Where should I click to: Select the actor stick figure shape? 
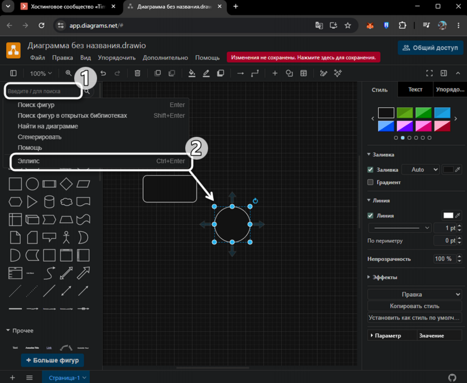pos(66,237)
